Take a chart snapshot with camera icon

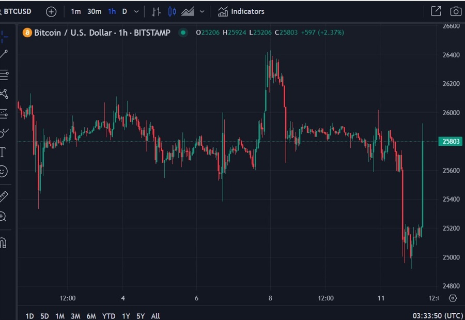(x=456, y=11)
